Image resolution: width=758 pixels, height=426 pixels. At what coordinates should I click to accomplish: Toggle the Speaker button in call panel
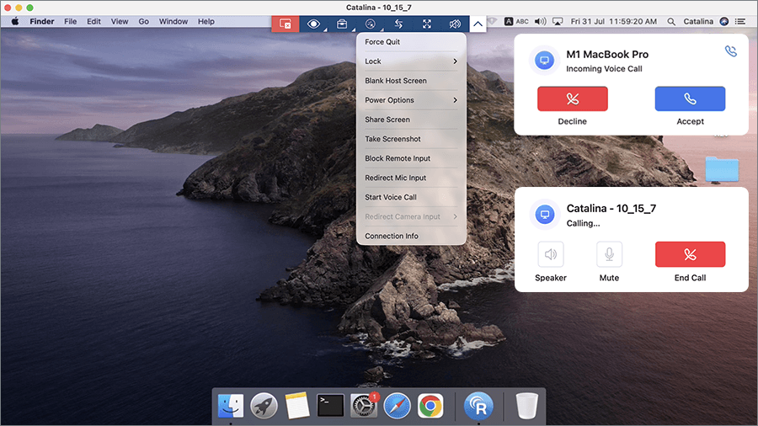tap(551, 254)
